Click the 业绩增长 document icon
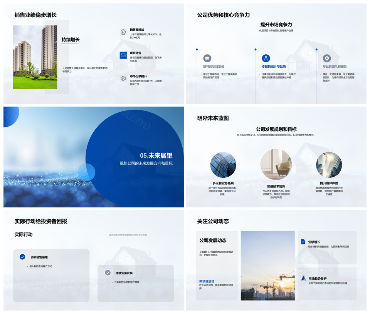Viewport: 370px width, 314px height. click(303, 242)
